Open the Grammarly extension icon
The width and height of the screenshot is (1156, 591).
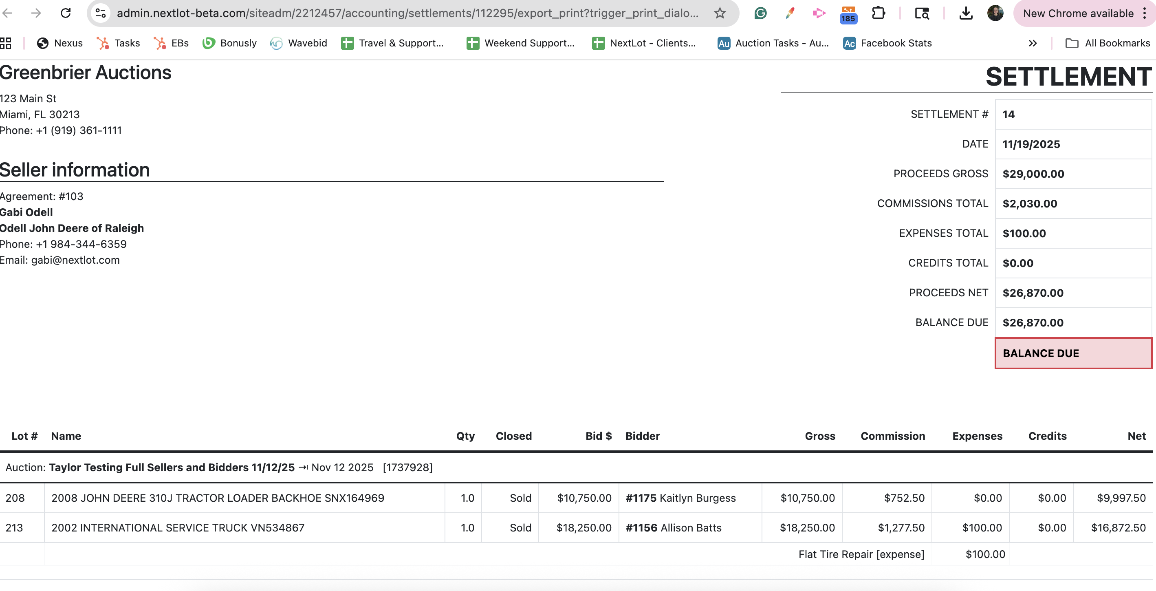760,13
